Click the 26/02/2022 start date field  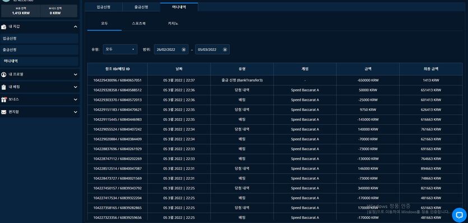pyautogui.click(x=171, y=49)
